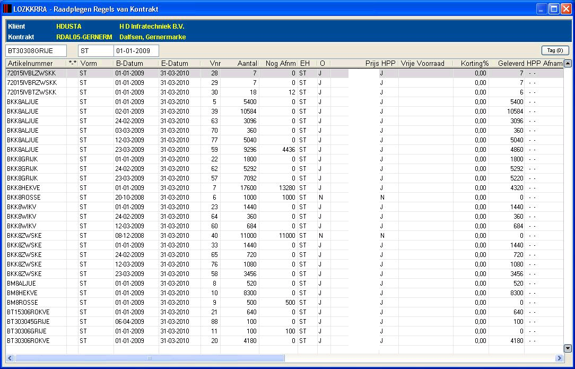575x369 pixels.
Task: Click the 01-01-2009 date input field
Action: (136, 51)
